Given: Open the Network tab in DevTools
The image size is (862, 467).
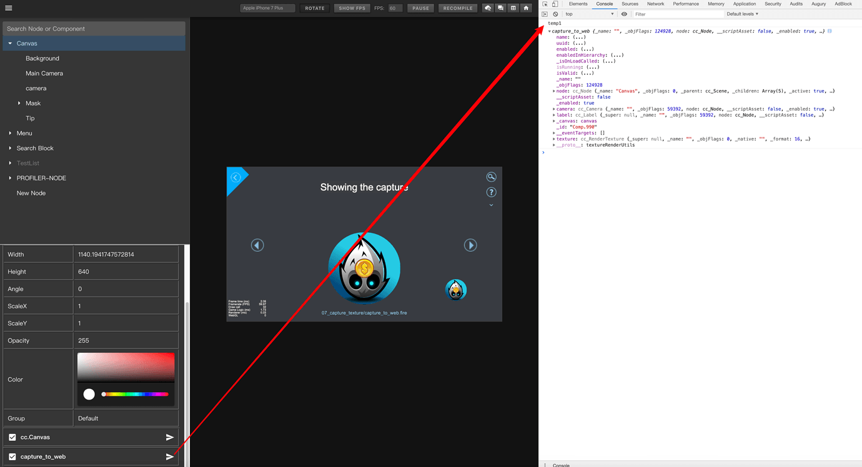Looking at the screenshot, I should point(655,4).
